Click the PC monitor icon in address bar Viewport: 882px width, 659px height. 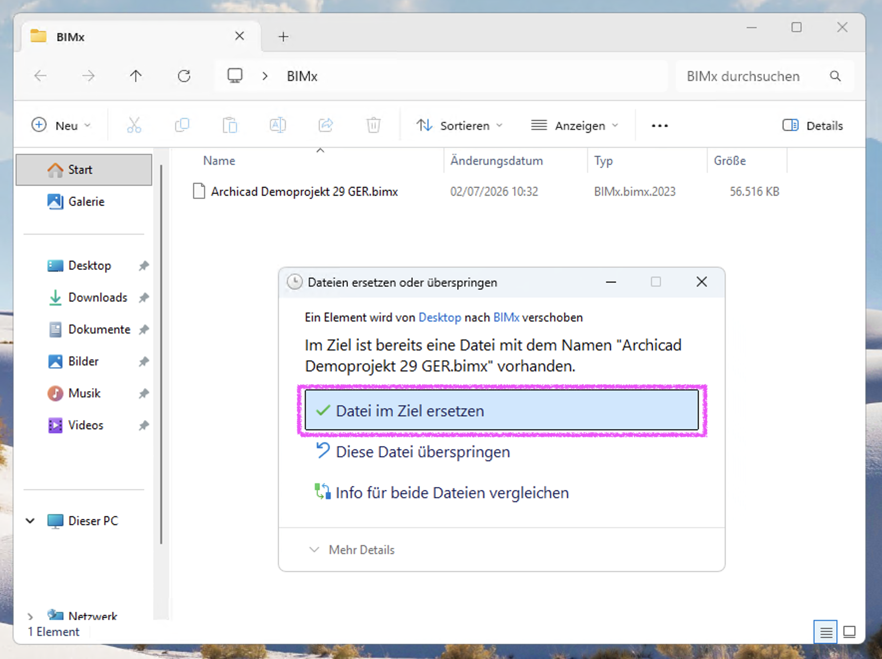(x=235, y=76)
